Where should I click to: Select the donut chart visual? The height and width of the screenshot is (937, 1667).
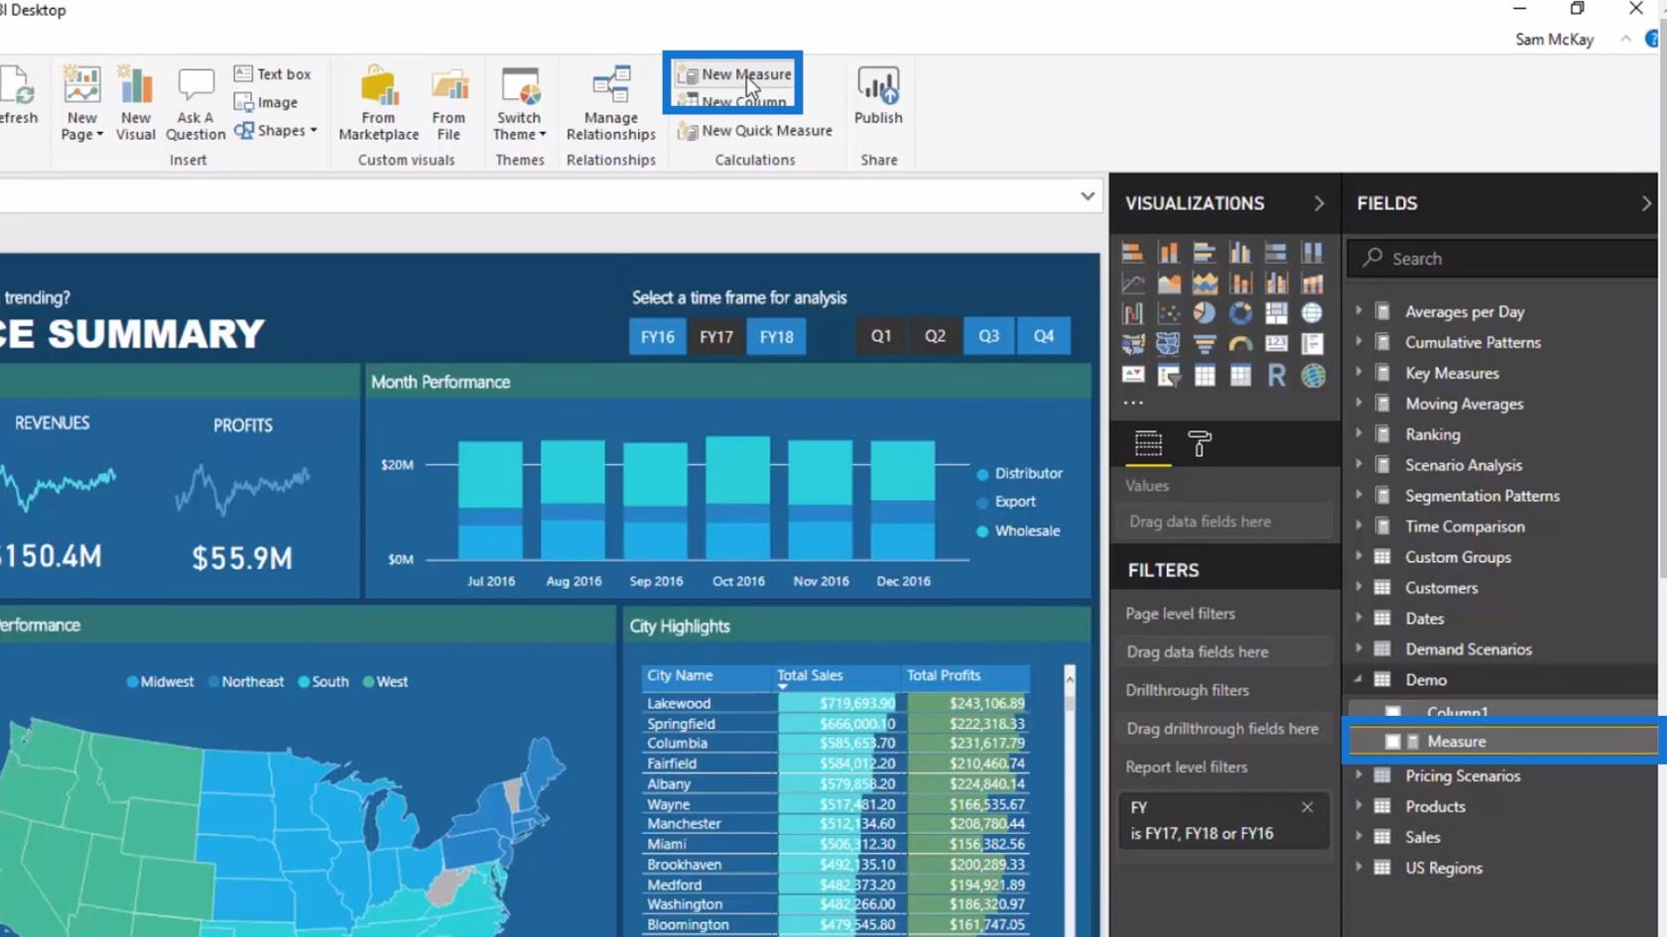click(x=1240, y=314)
